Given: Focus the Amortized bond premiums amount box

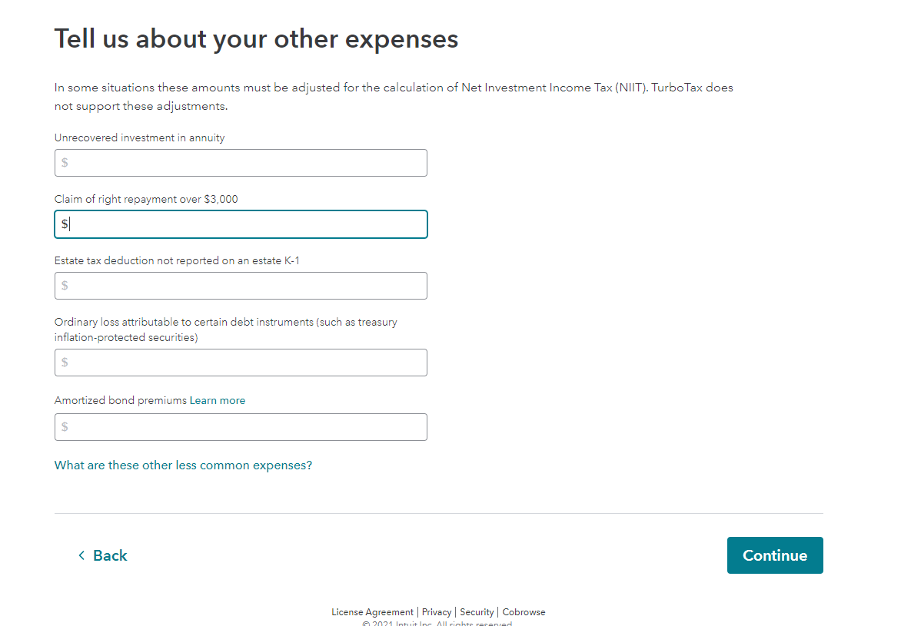Looking at the screenshot, I should [x=241, y=427].
